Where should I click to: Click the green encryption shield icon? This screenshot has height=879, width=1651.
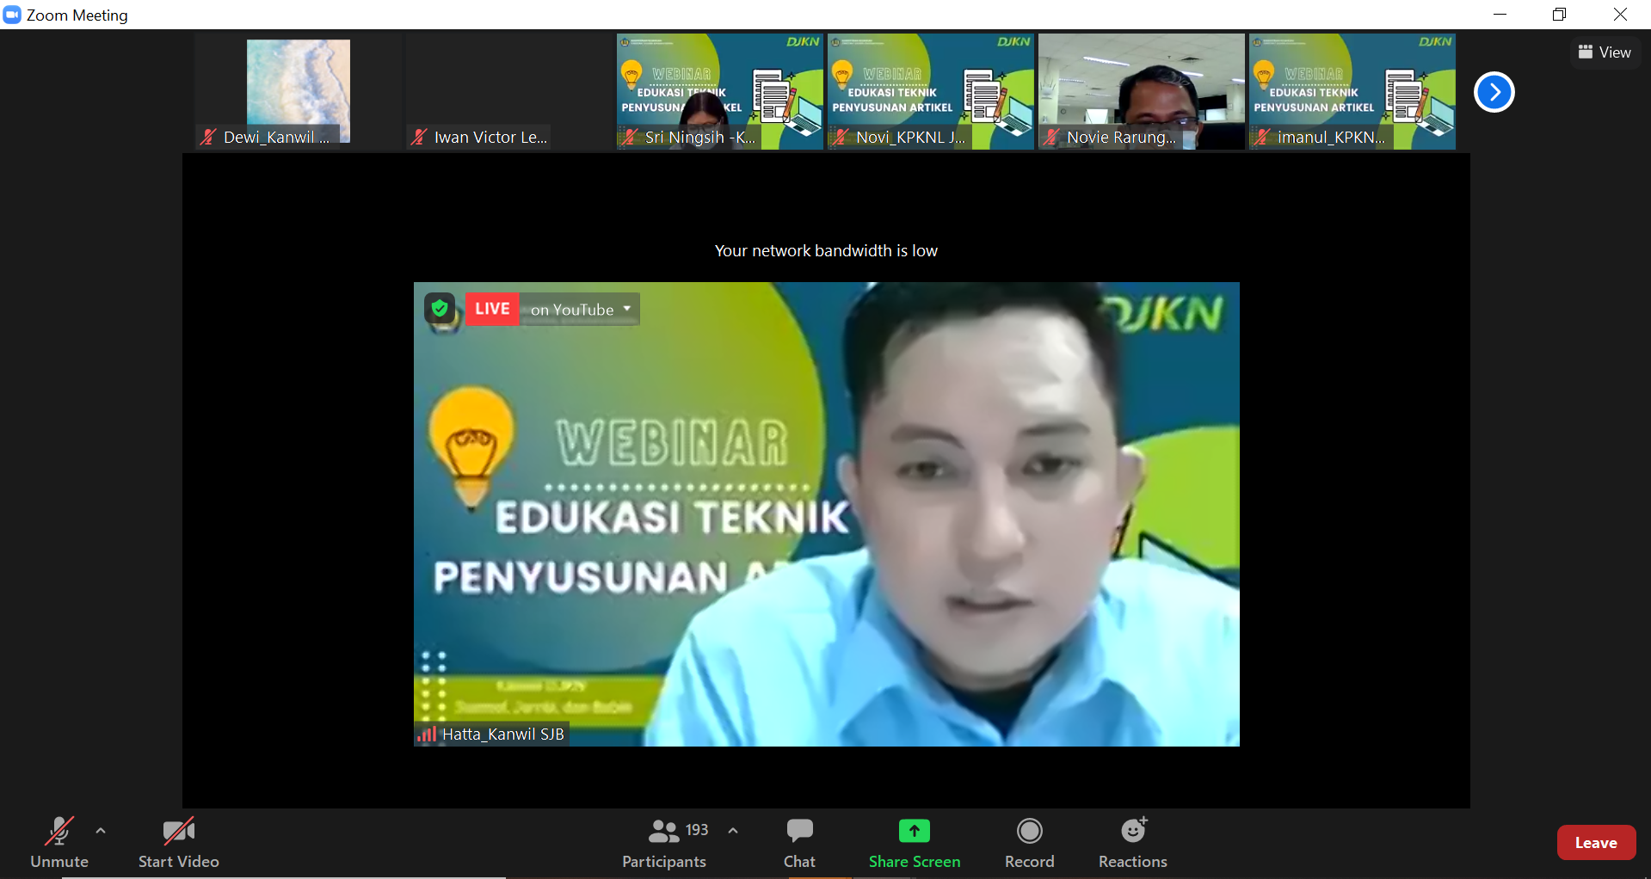(440, 309)
